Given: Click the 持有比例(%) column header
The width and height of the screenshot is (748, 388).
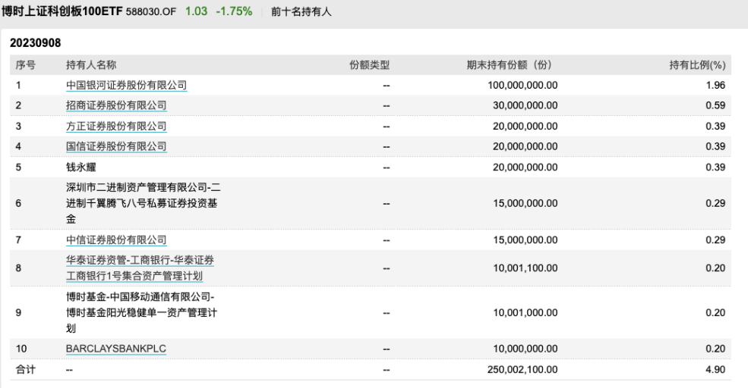Looking at the screenshot, I should 697,64.
